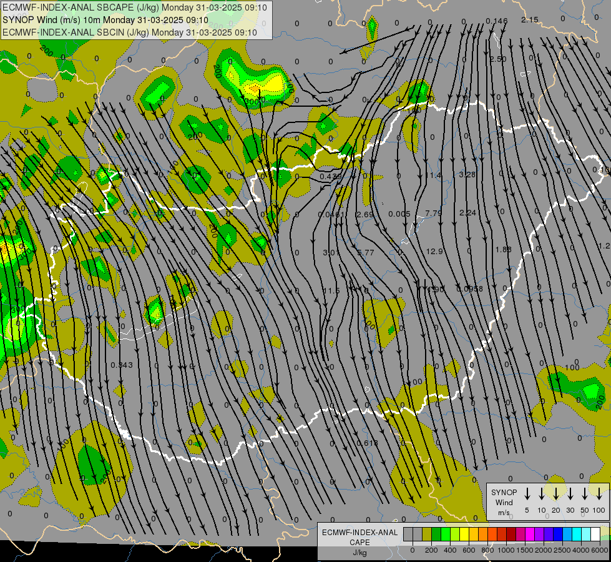
Task: Click the wind legend arrow above 100
Action: 599,494
